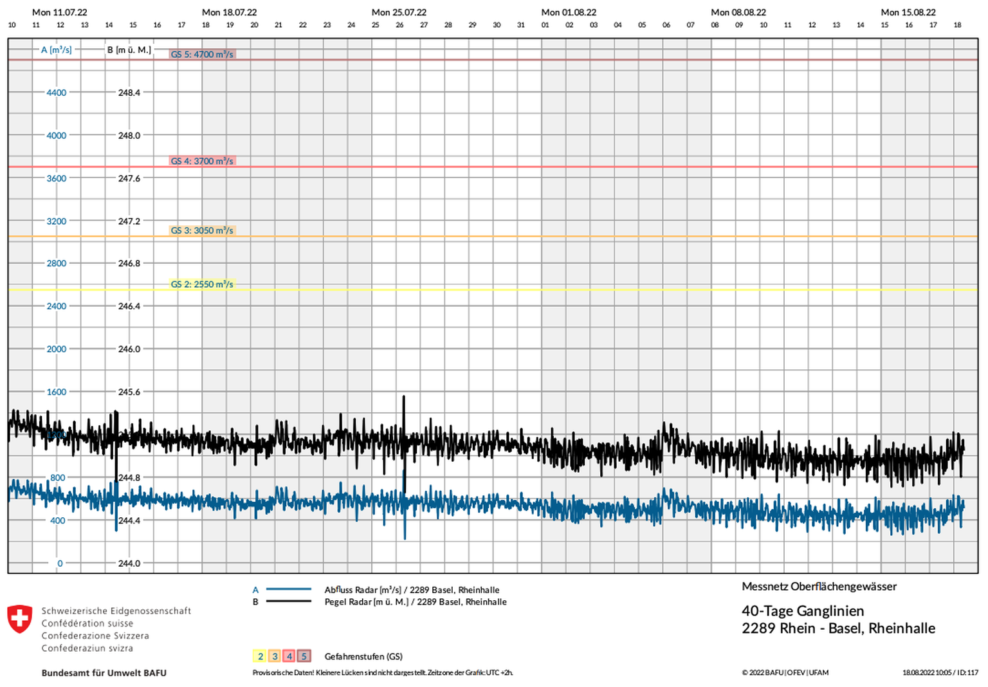Click the 'Mon 15.08.22' date header

pos(908,12)
